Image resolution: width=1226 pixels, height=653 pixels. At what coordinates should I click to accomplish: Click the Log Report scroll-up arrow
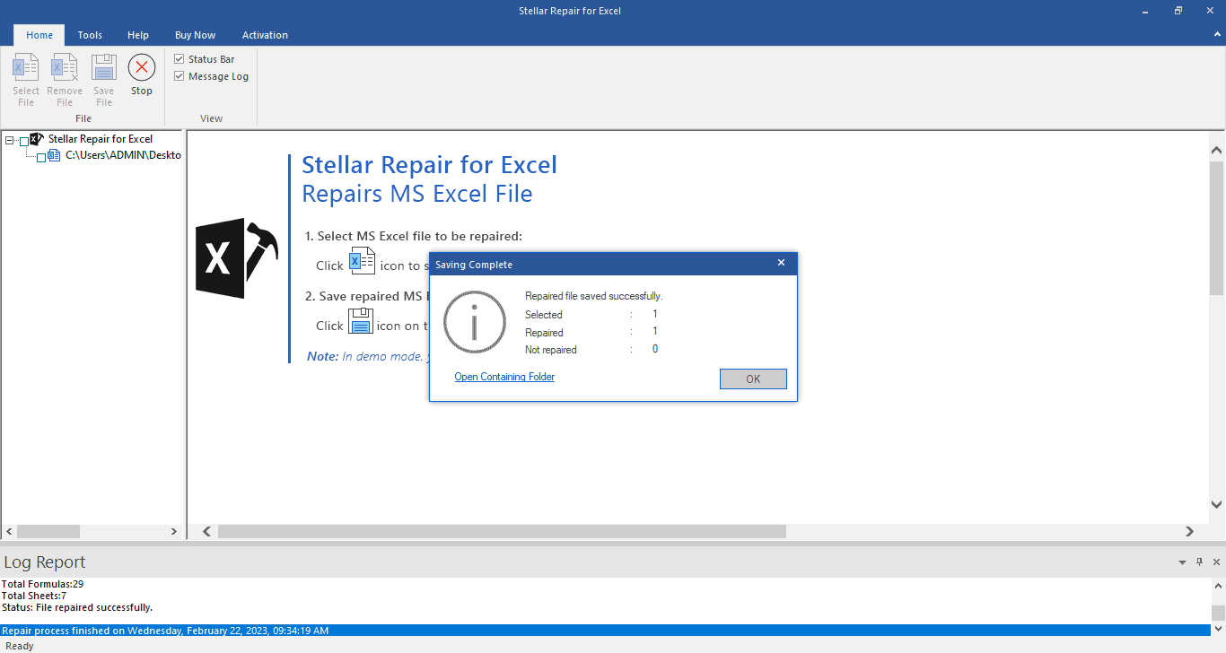pyautogui.click(x=1217, y=586)
